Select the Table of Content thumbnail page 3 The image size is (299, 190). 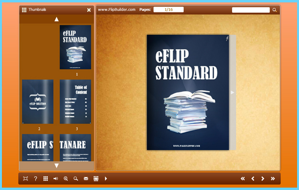coord(75,102)
